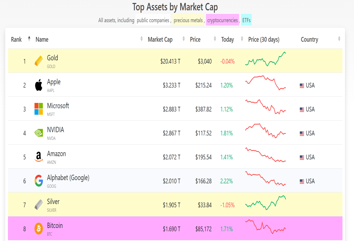Select the Bitcoin logo icon

point(39,229)
